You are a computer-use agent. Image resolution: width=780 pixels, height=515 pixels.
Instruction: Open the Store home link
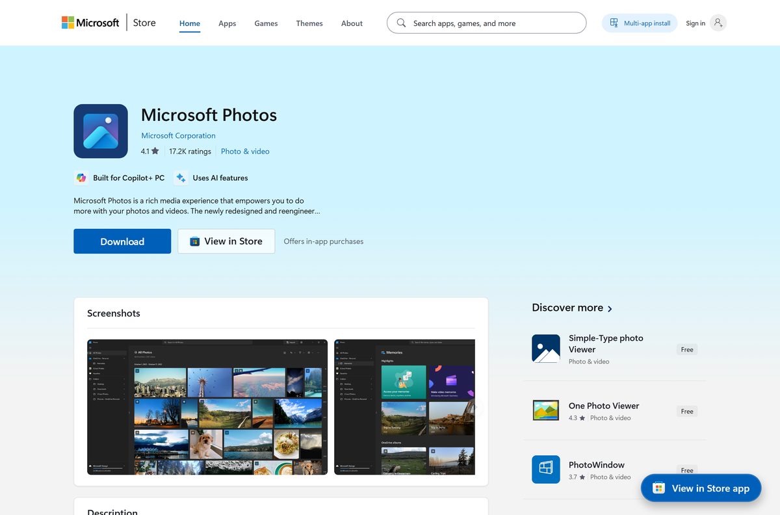click(x=144, y=23)
